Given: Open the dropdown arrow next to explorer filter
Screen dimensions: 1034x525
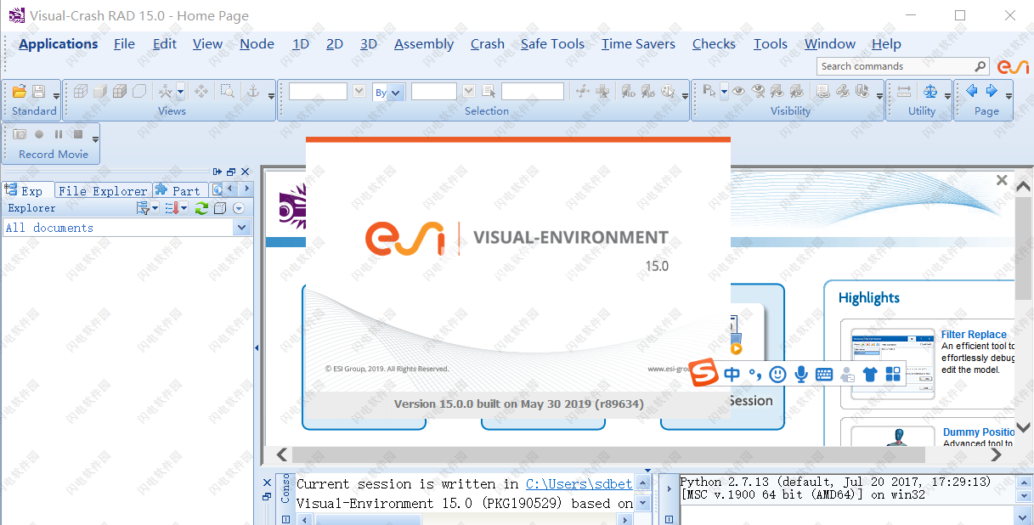Looking at the screenshot, I should 155,209.
